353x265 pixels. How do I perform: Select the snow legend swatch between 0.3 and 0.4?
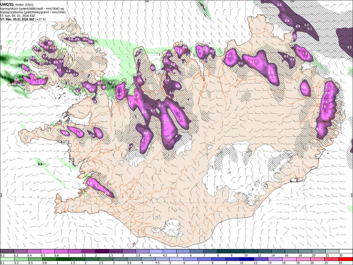coord(20,251)
